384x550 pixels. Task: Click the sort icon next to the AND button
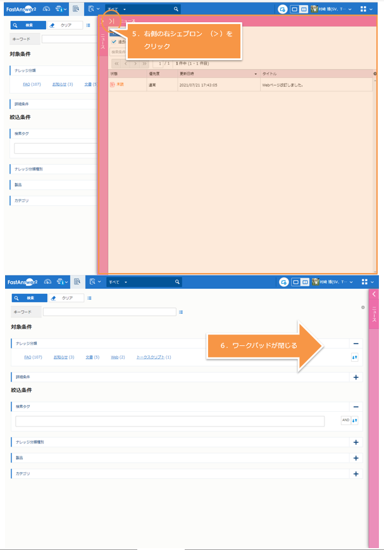click(355, 420)
